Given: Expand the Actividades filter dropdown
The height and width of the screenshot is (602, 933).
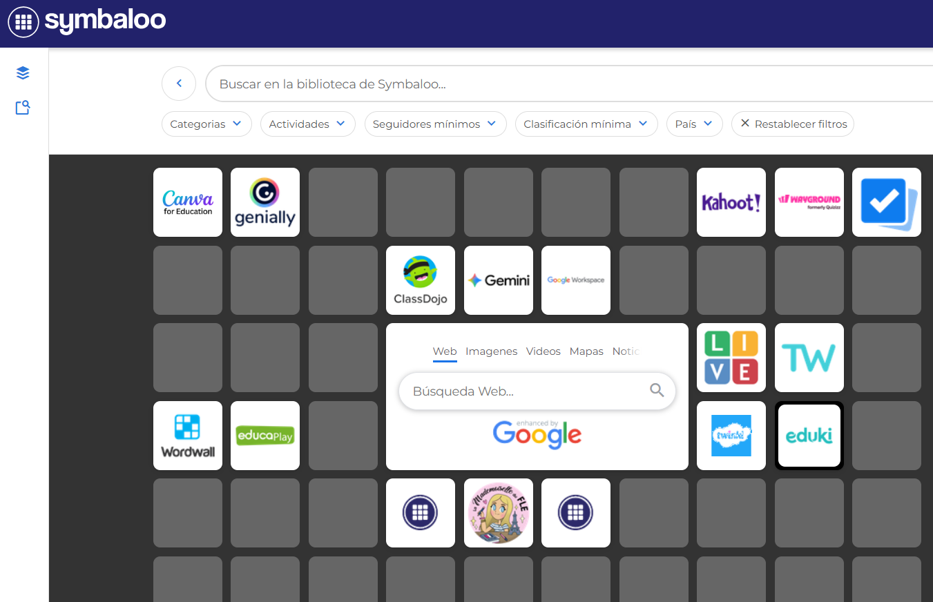Looking at the screenshot, I should (307, 124).
